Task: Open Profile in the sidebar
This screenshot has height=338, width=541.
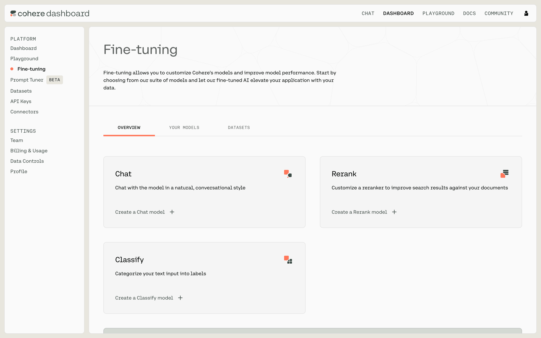Action: (x=19, y=172)
